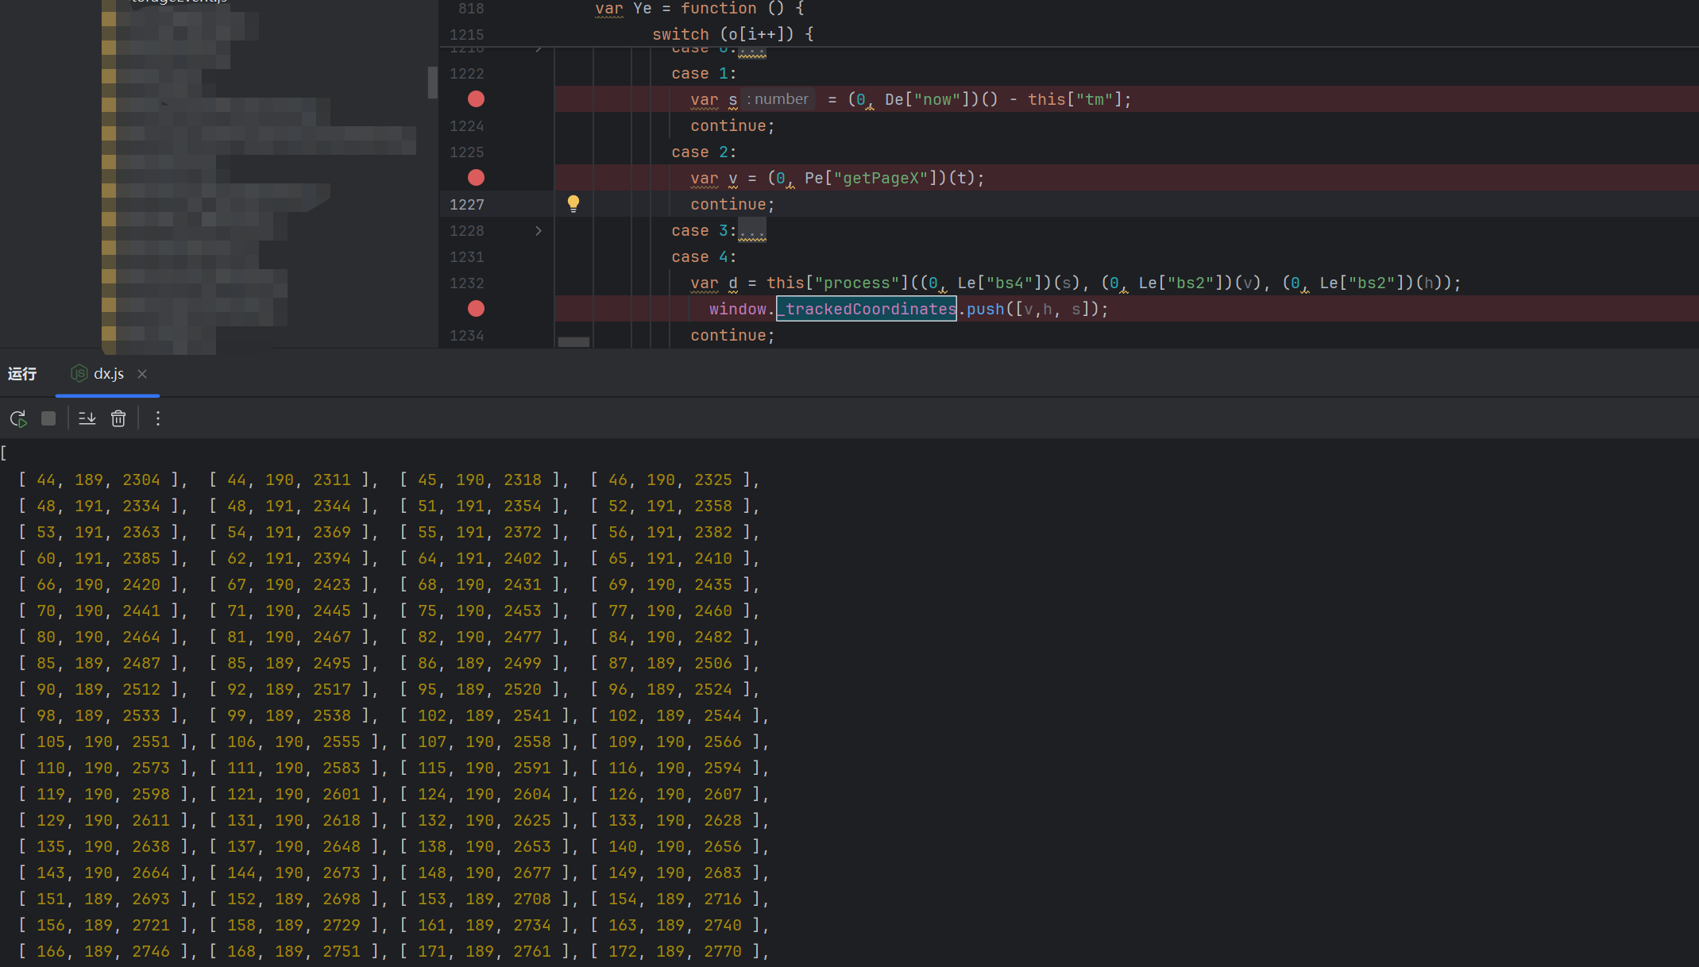1699x967 pixels.
Task: Close the dx.js run tab
Action: 142,374
